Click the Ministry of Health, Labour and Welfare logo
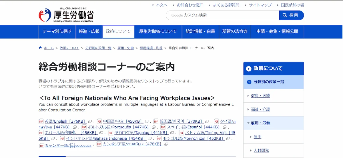343x158 pixels. [66, 15]
